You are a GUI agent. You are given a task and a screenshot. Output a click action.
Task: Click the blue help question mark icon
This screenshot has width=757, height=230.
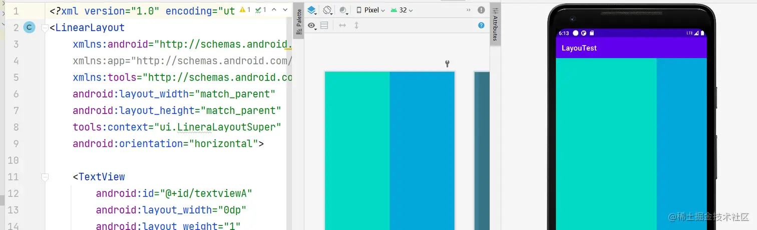tap(481, 25)
